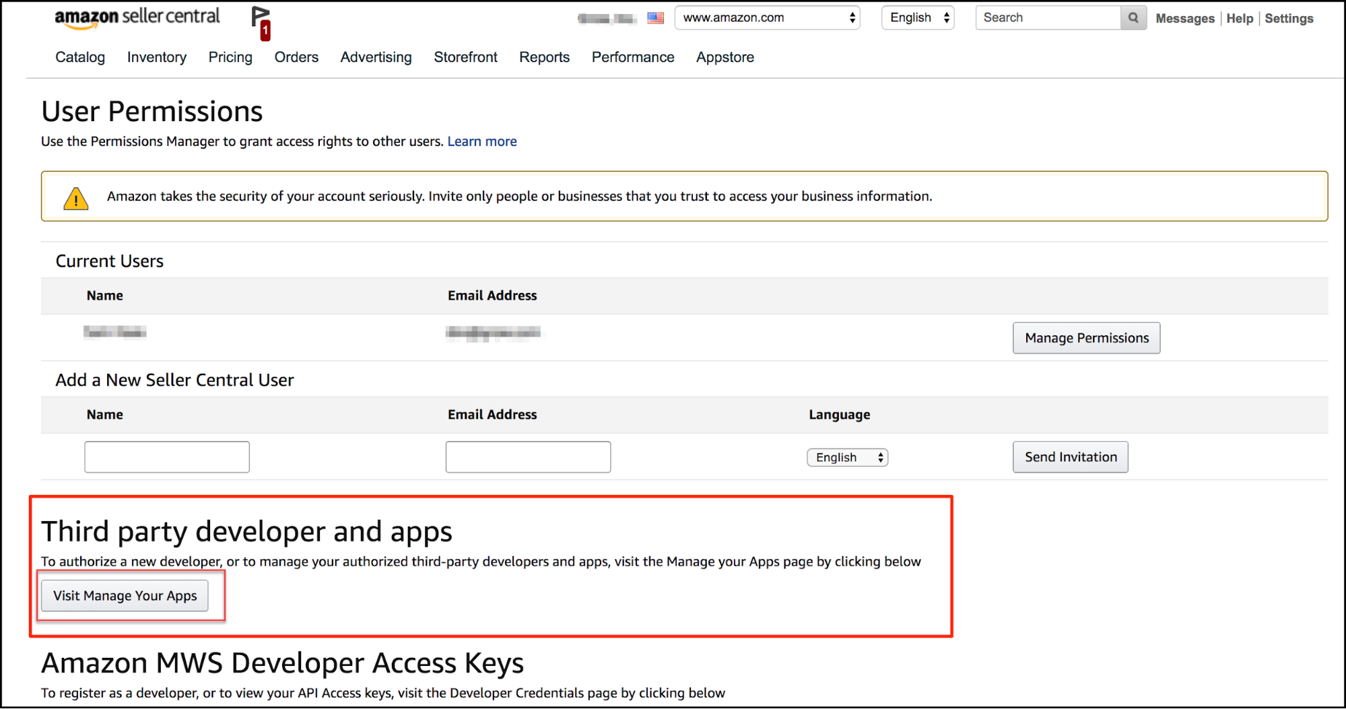Open the Settings link

[x=1289, y=19]
